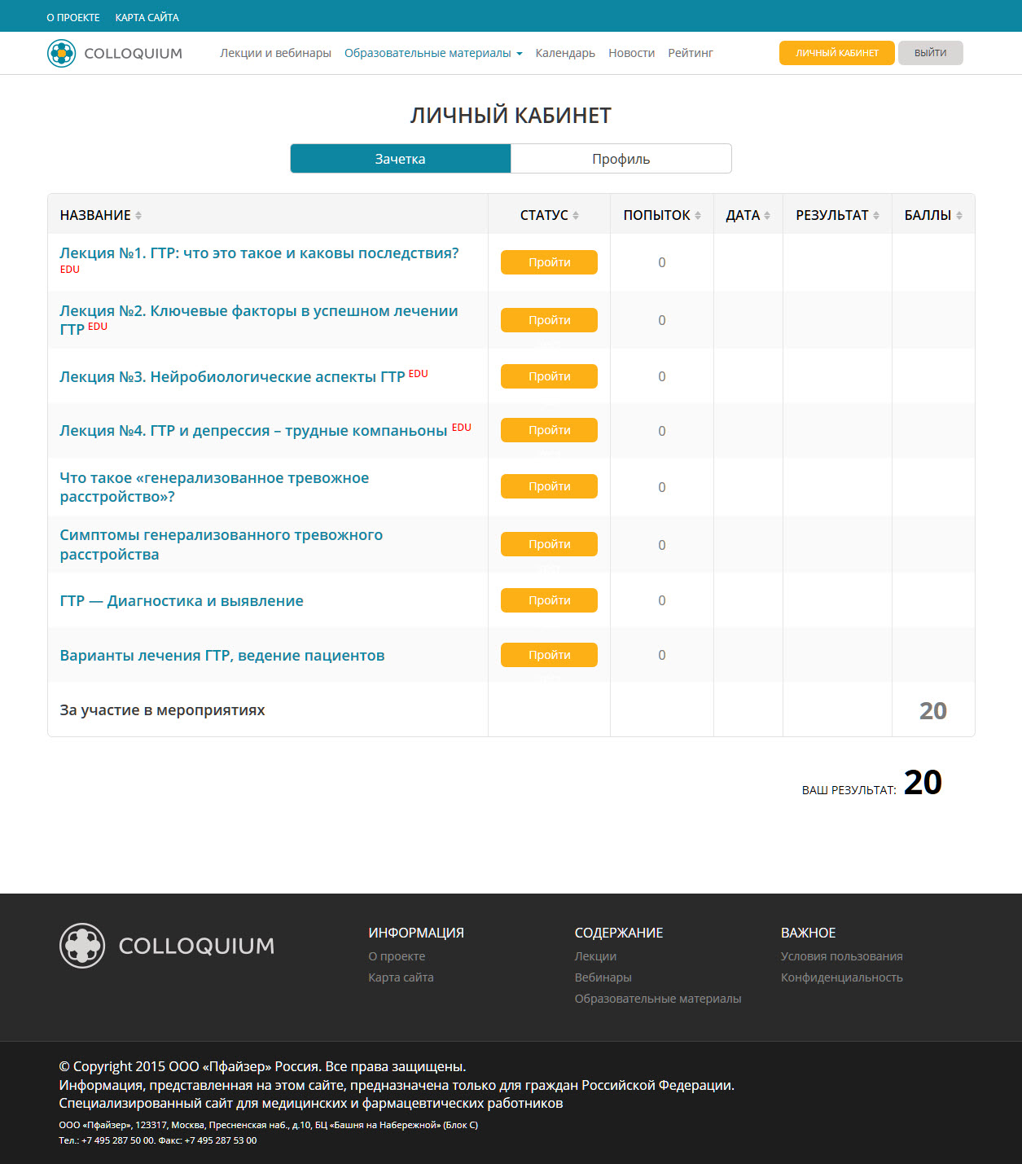Open Календарь from the navigation bar
1022x1164 pixels.
[565, 54]
